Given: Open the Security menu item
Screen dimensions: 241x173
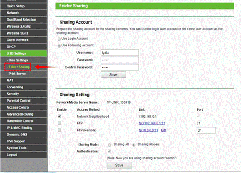Looking at the screenshot, I should (x=24, y=94).
